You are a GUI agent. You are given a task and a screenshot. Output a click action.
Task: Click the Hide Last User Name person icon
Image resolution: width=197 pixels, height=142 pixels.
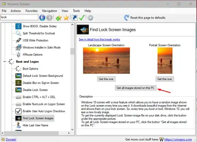point(19,125)
